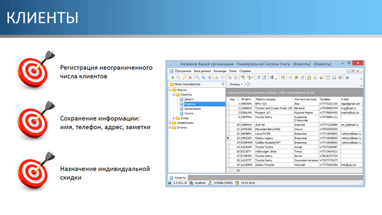This screenshot has height=215, width=382.
Task: Click the green plus Add record icon
Action: pyautogui.click(x=172, y=78)
